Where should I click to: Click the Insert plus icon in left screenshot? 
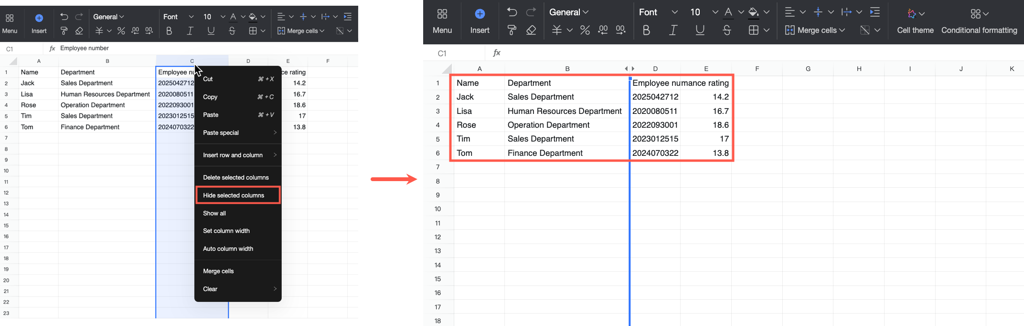(x=39, y=18)
